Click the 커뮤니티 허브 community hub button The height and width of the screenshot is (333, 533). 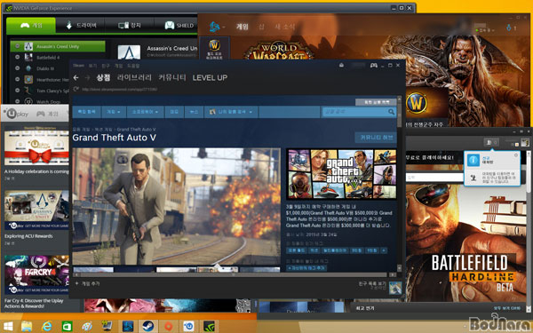[x=376, y=138]
